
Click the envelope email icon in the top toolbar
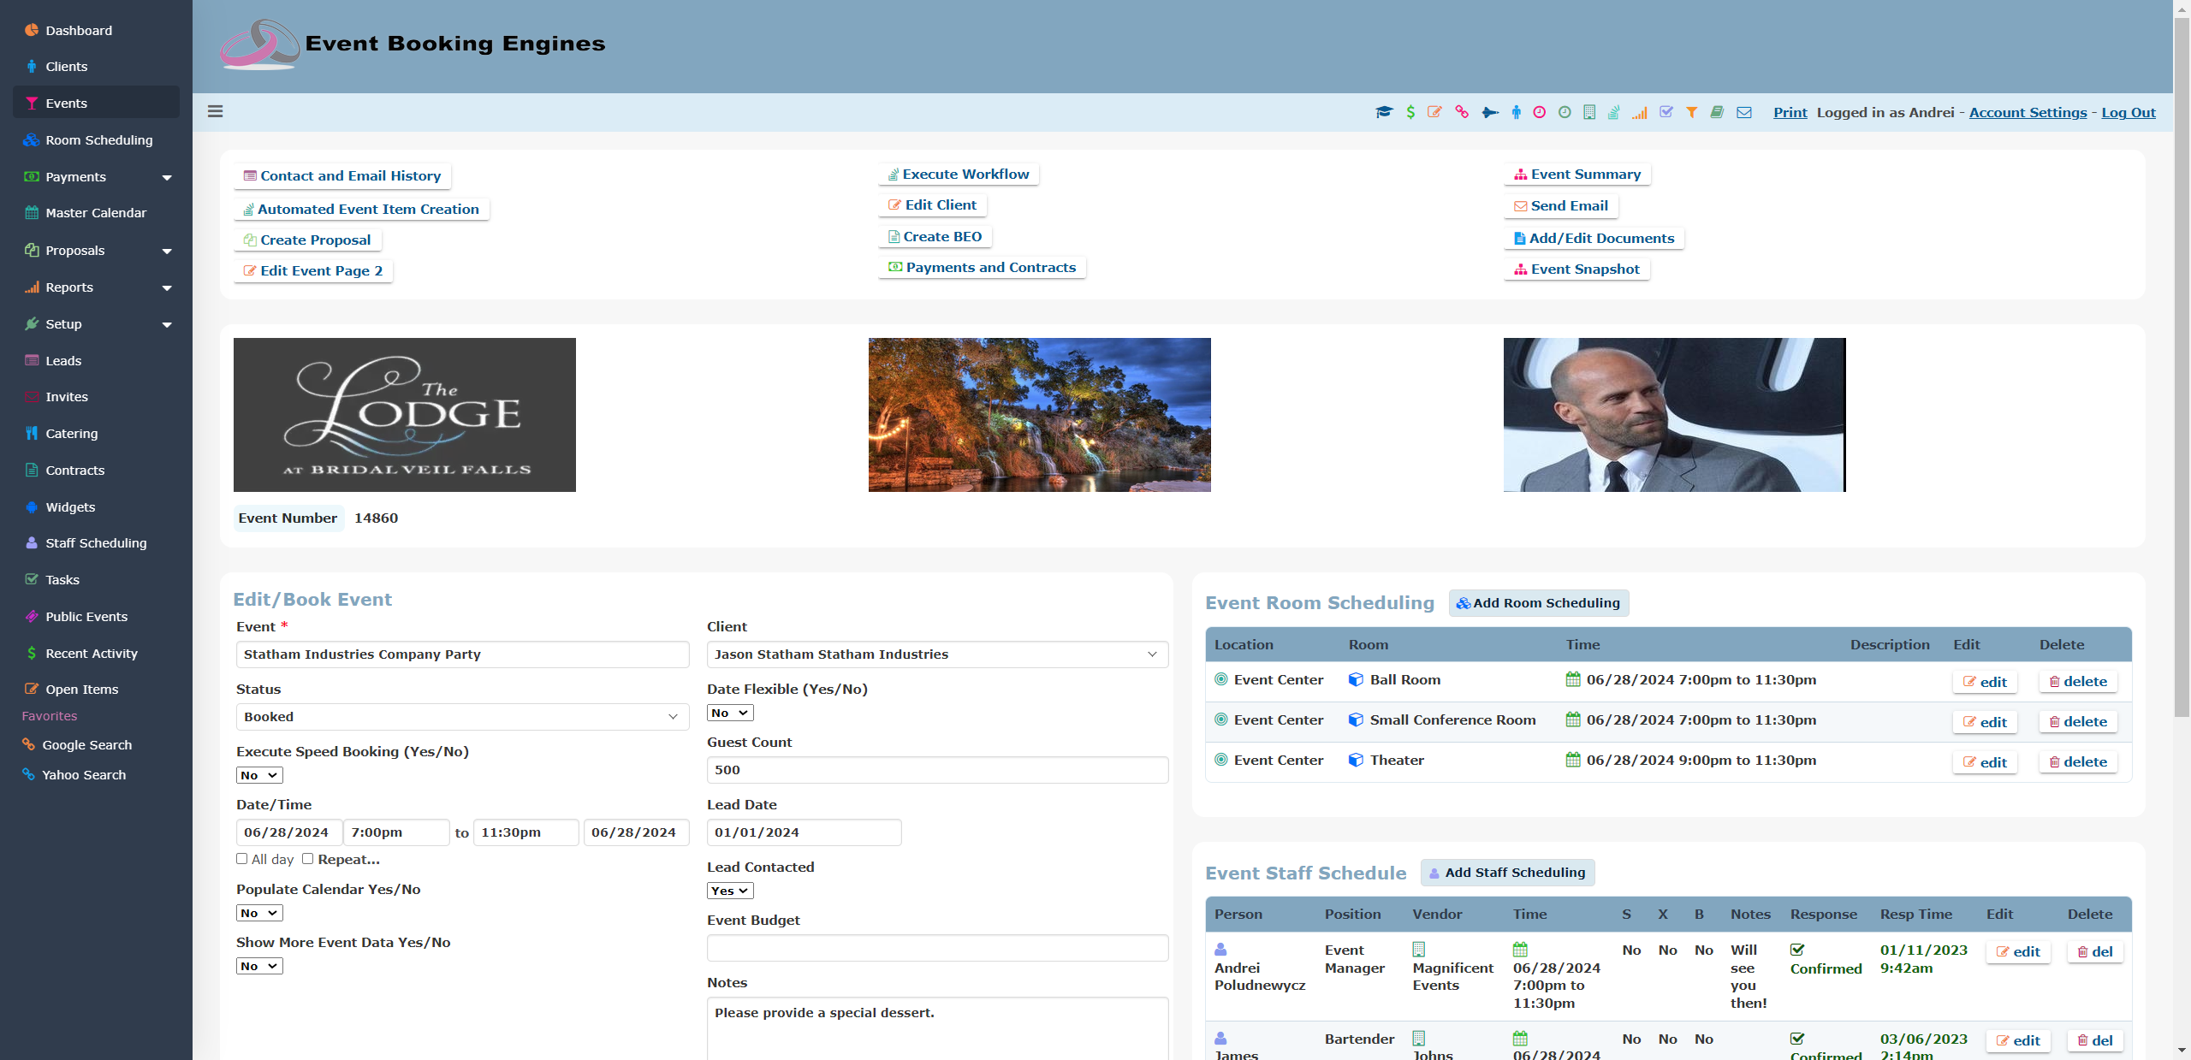[1743, 112]
